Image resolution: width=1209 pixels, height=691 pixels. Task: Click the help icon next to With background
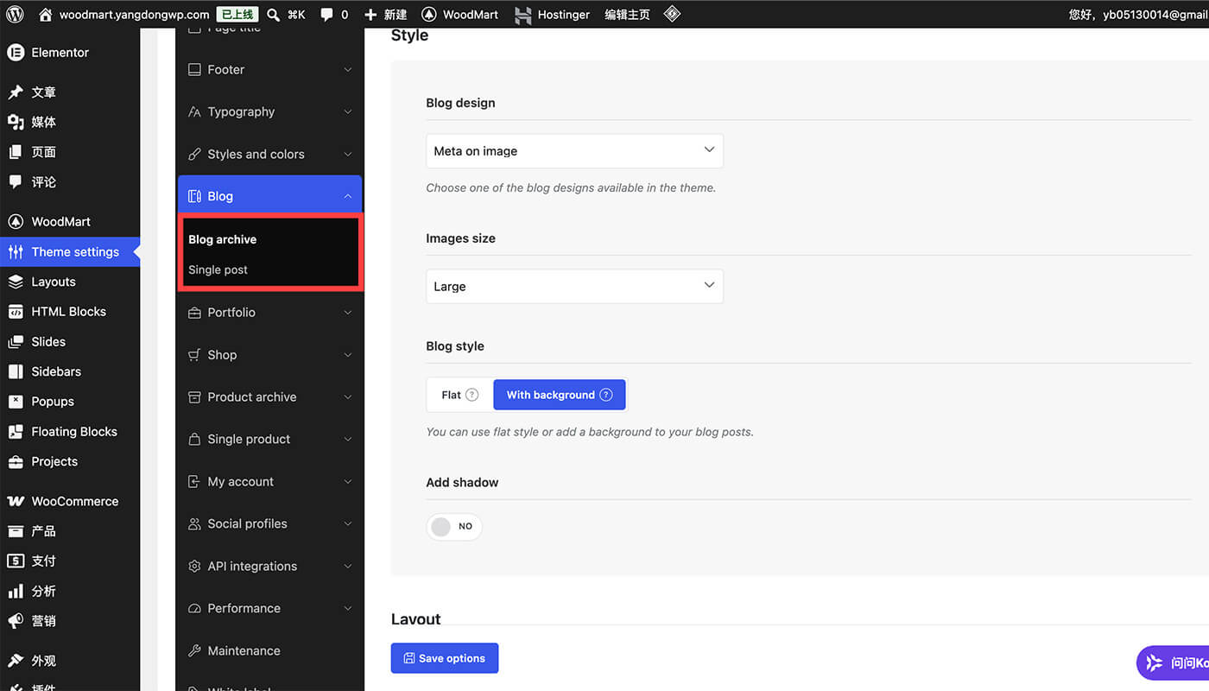(x=606, y=395)
